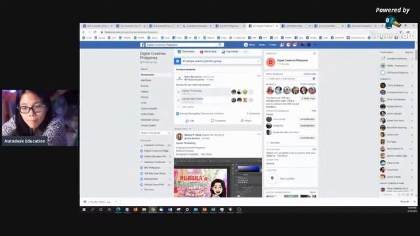Click the Facebook logo in the blue header

tap(142, 45)
